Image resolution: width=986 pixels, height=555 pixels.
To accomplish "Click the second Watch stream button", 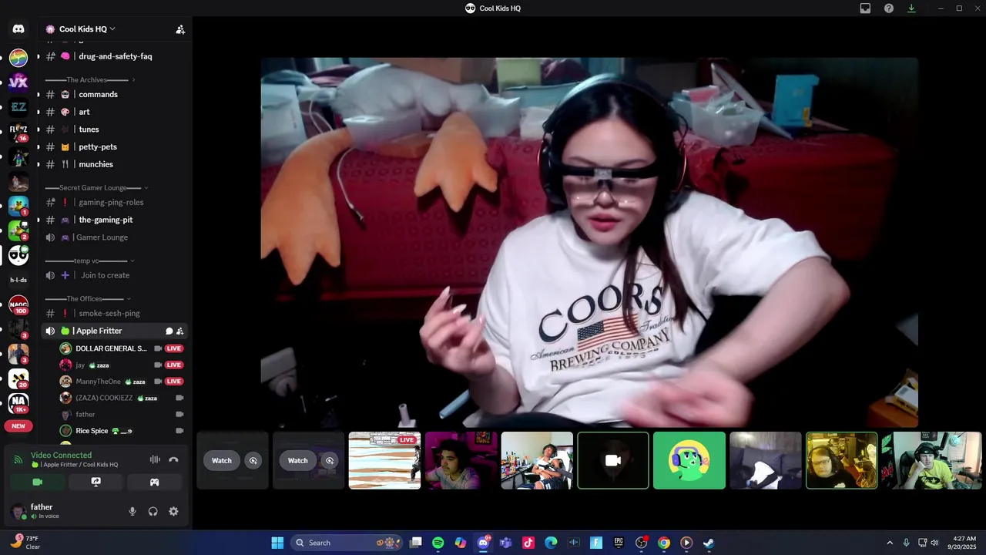I will [298, 460].
